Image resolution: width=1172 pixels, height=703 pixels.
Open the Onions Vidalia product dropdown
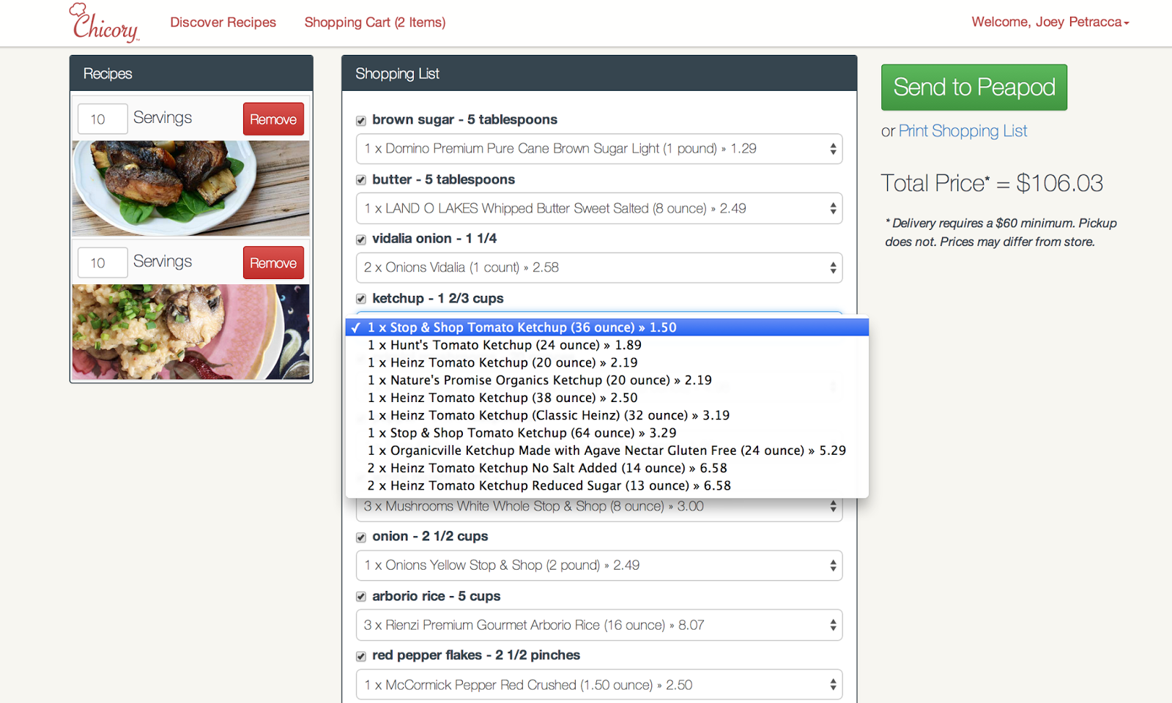click(x=599, y=268)
